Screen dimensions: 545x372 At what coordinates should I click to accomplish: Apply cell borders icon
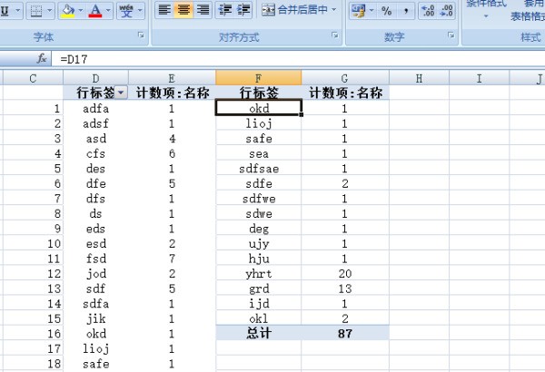coord(36,11)
